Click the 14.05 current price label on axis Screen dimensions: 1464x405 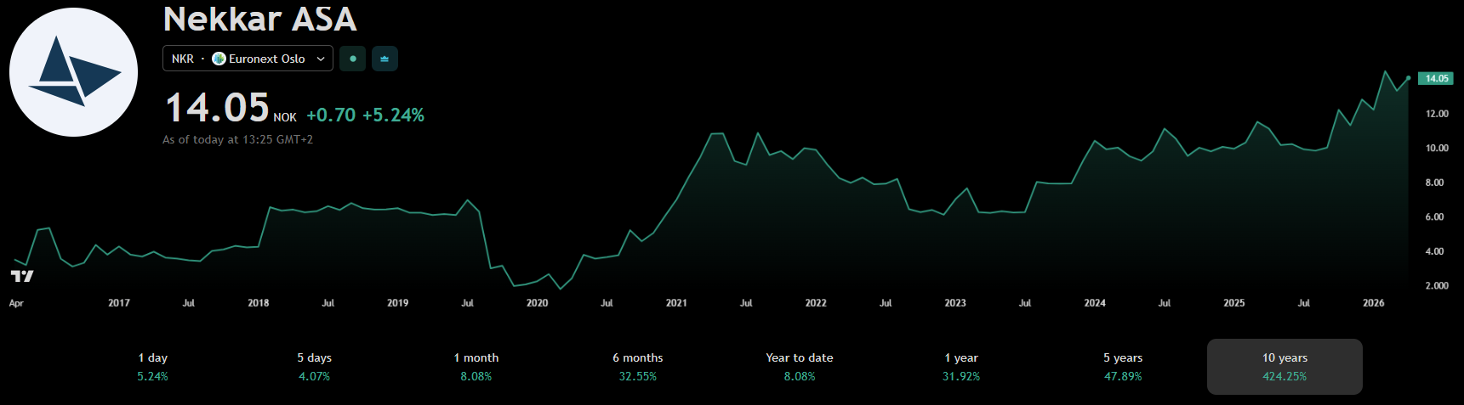pos(1436,78)
